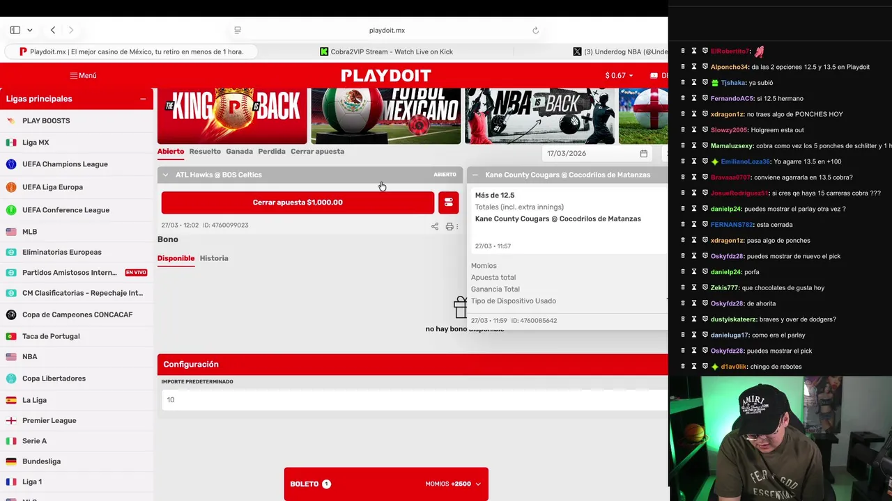Open the King is Back promo banner
Image resolution: width=892 pixels, height=501 pixels.
(x=232, y=116)
